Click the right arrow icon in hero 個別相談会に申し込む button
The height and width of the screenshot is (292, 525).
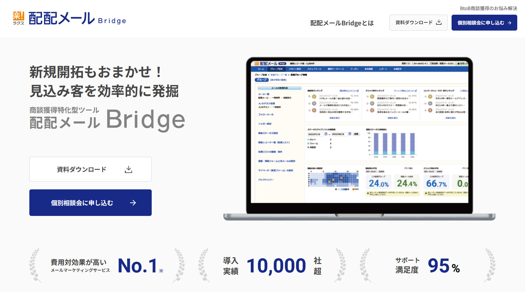[133, 203]
